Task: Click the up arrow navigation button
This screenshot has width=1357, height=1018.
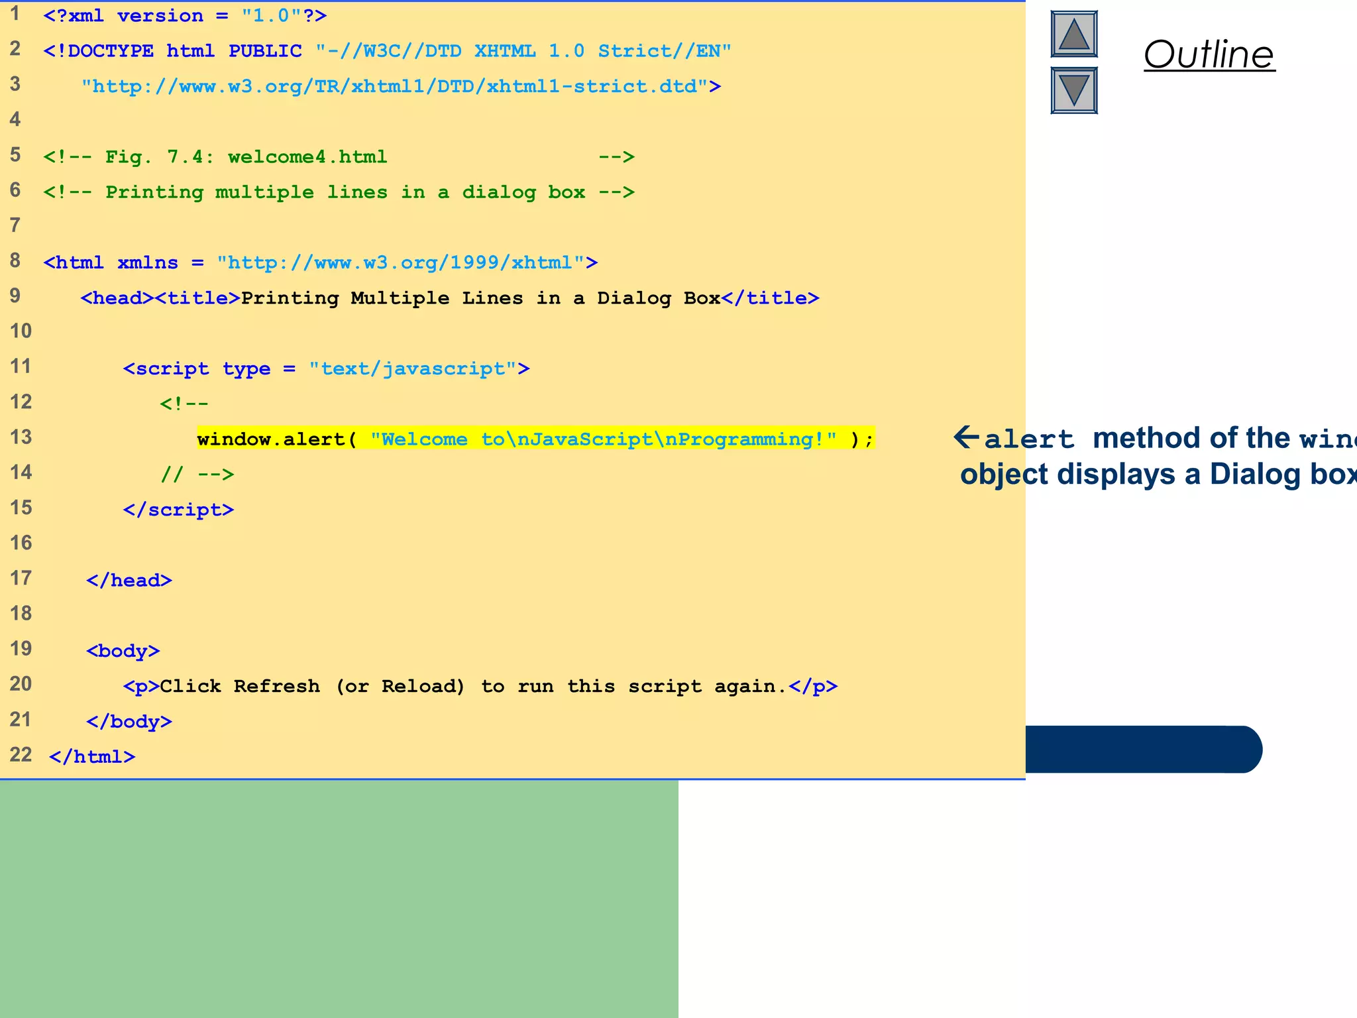Action: click(1073, 34)
